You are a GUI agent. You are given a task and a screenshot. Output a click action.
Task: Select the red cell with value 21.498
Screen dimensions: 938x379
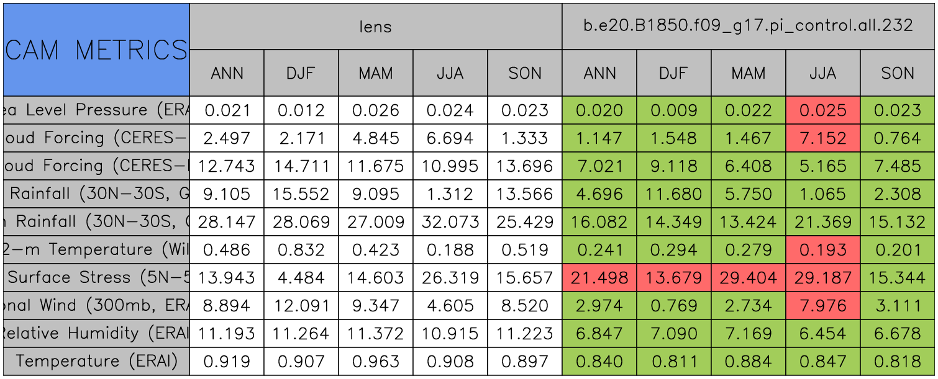tap(599, 277)
